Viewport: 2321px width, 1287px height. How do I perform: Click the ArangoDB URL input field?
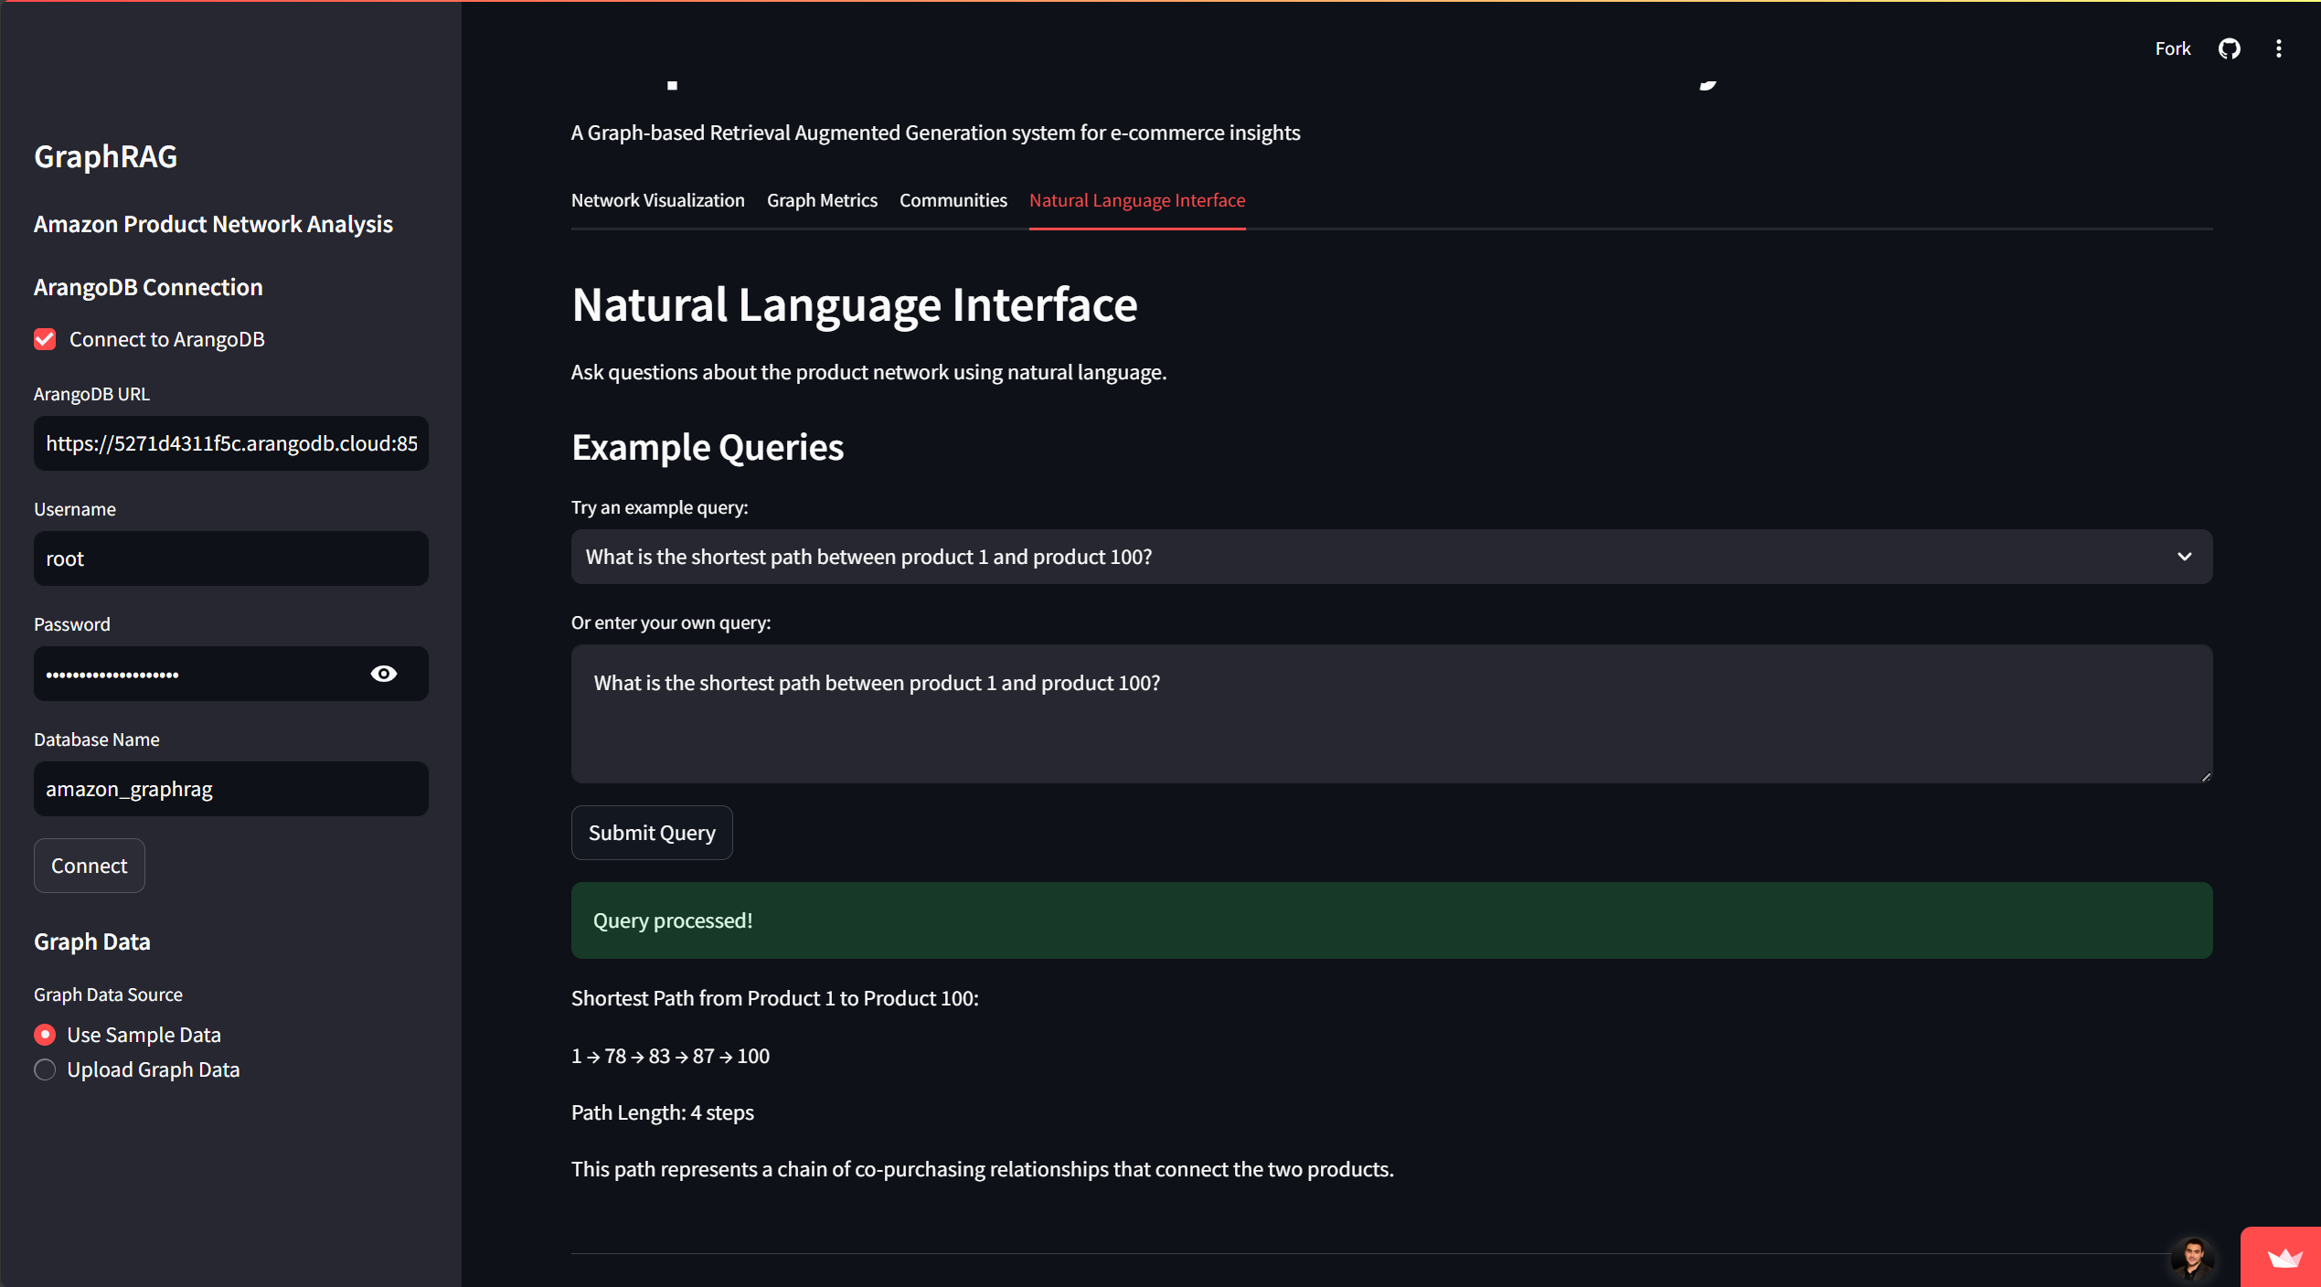[230, 443]
